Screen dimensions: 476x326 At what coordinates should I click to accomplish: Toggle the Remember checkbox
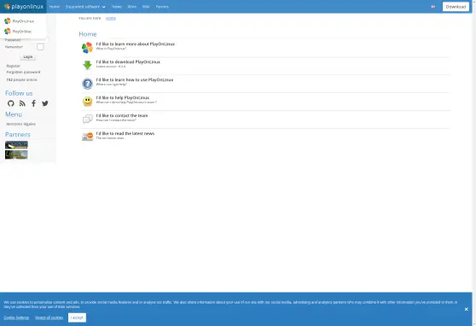[x=40, y=47]
